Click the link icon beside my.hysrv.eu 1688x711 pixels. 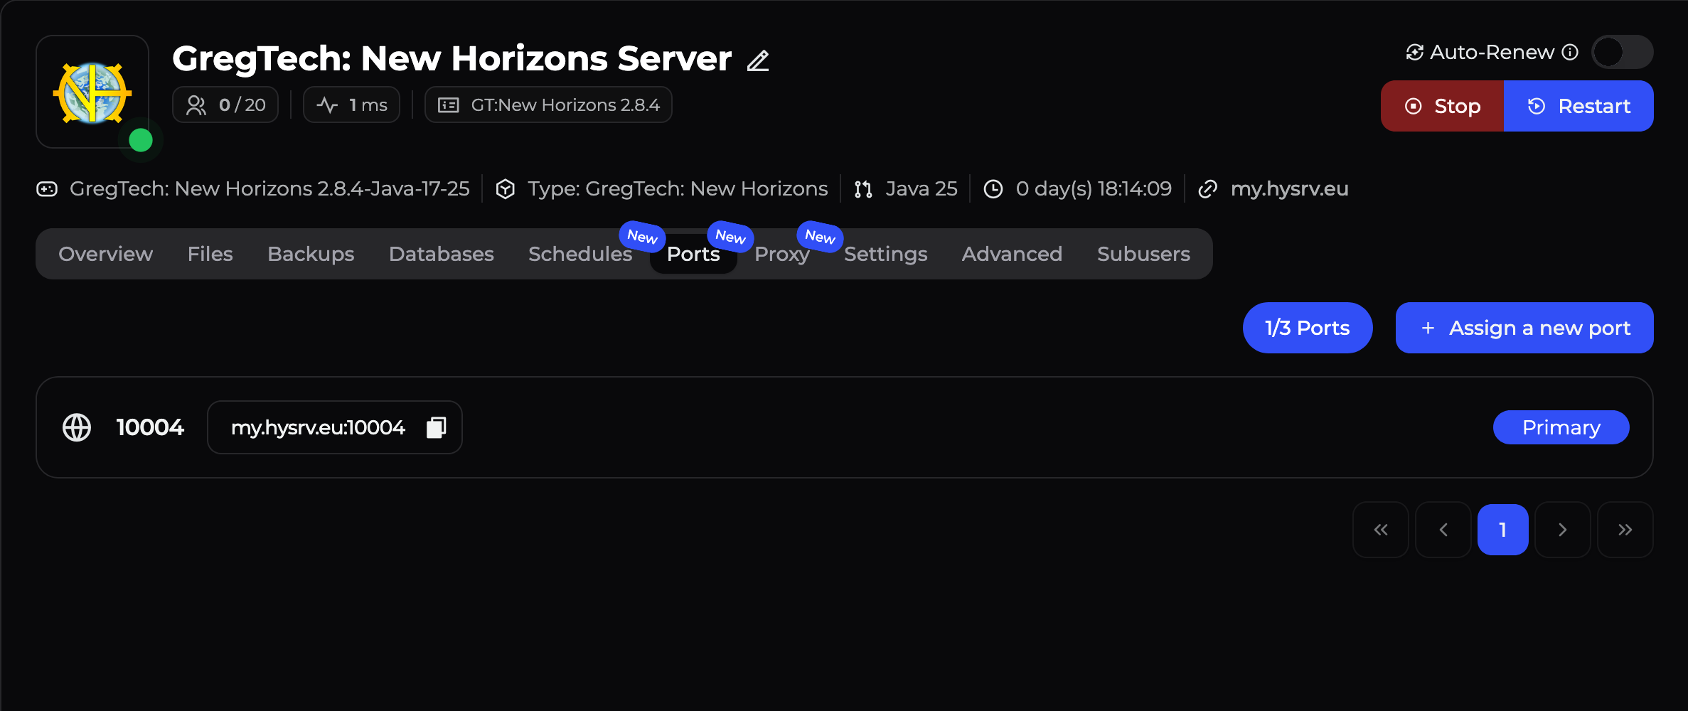[x=1207, y=188]
